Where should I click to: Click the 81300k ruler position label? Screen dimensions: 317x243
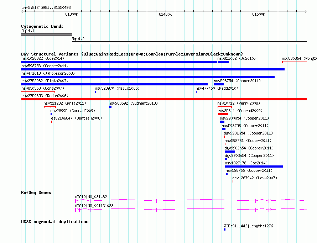72,14
